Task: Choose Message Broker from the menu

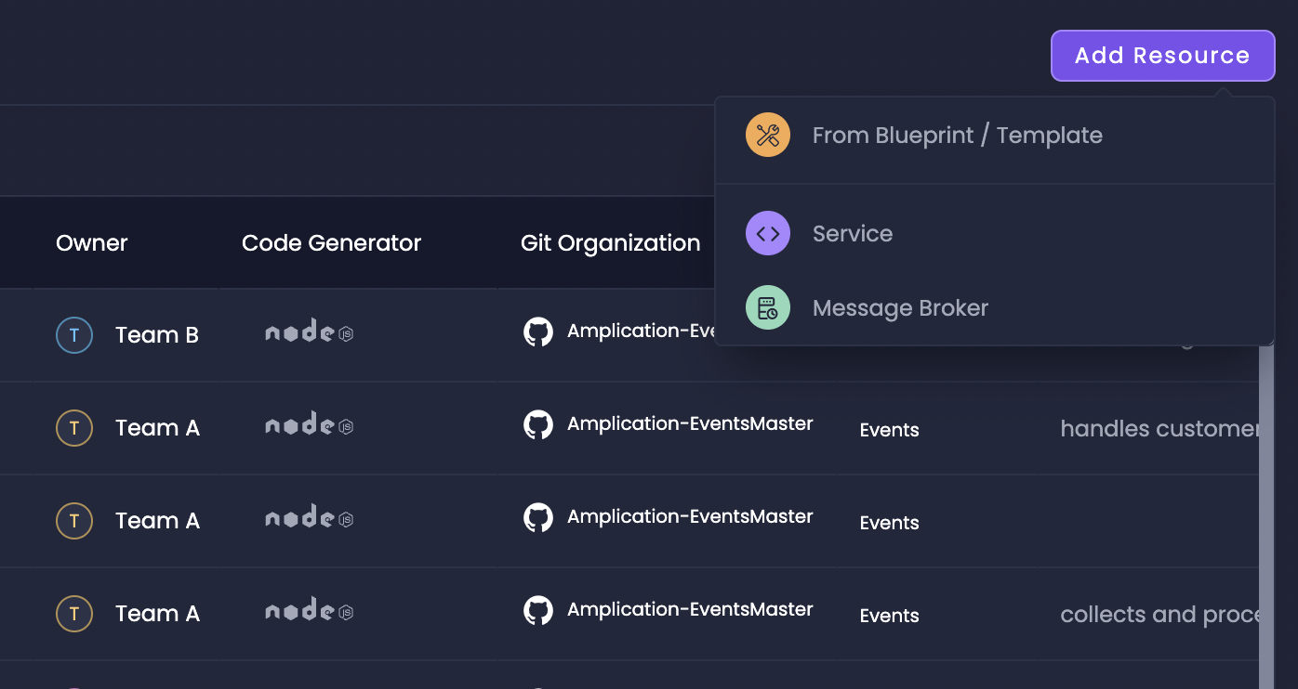Action: tap(994, 307)
